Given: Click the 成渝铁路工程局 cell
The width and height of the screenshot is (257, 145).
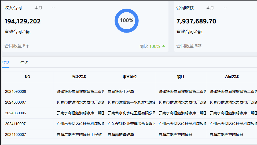Looking at the screenshot, I should 121,91.
